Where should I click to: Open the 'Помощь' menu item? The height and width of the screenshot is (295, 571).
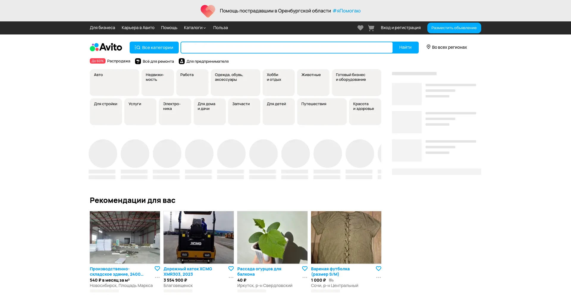[x=169, y=28]
